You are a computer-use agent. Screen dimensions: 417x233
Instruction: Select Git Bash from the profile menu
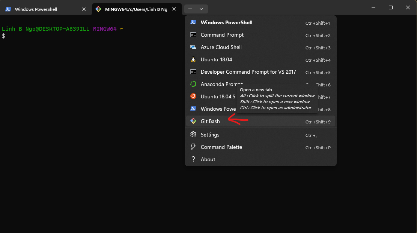point(210,121)
